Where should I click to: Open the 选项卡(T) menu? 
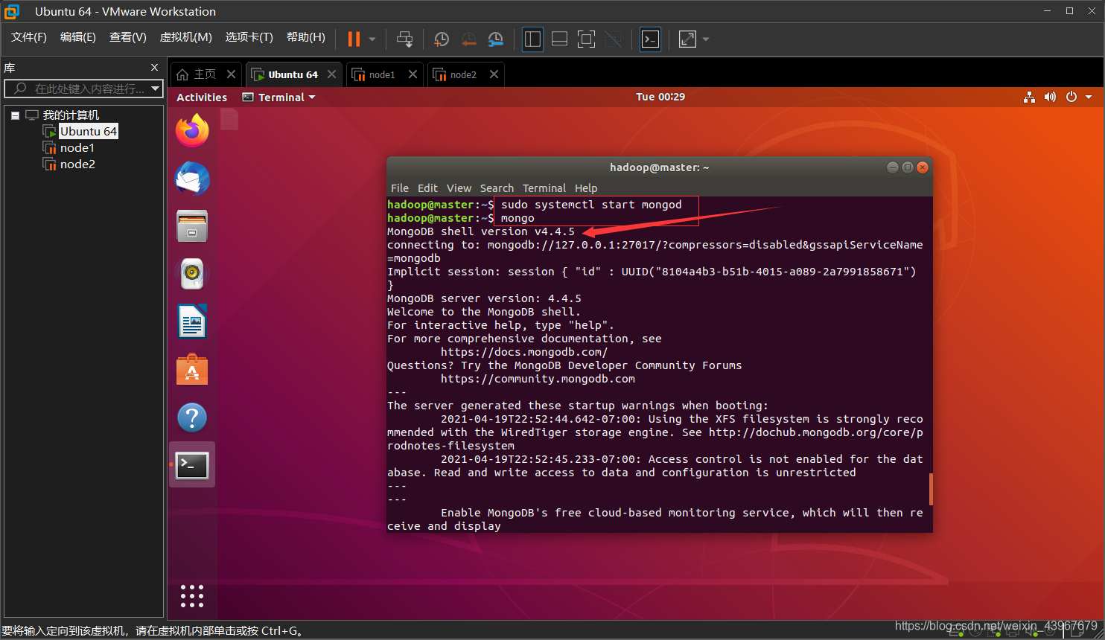[249, 37]
